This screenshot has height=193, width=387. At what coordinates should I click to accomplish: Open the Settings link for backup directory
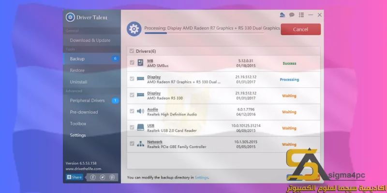201,177
